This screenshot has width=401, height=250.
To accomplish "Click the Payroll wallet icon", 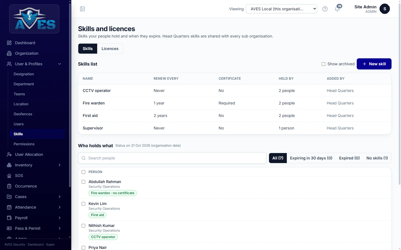I will point(9,218).
